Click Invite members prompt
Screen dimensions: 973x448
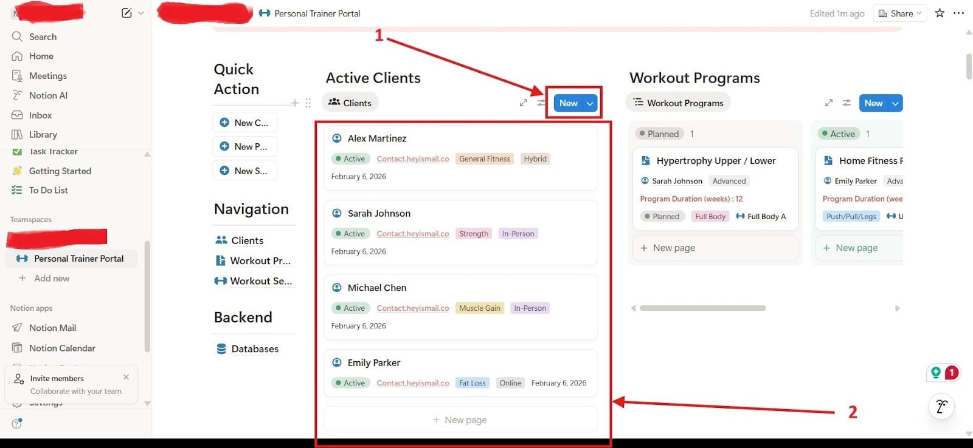click(x=71, y=384)
